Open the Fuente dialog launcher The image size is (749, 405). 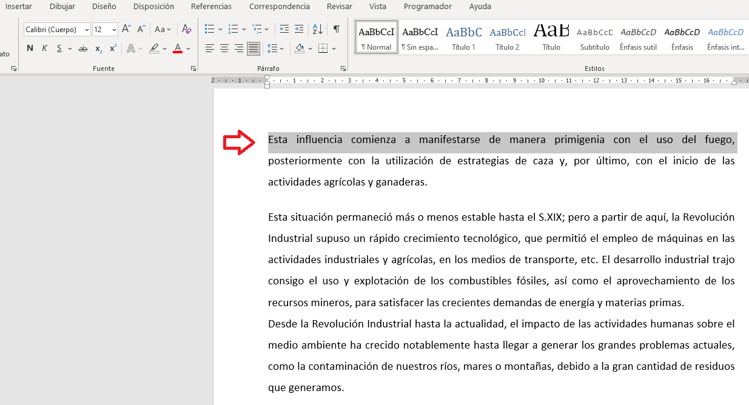click(x=193, y=69)
